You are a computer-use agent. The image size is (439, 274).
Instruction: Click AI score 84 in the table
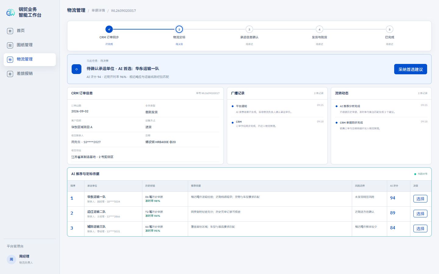pyautogui.click(x=393, y=228)
